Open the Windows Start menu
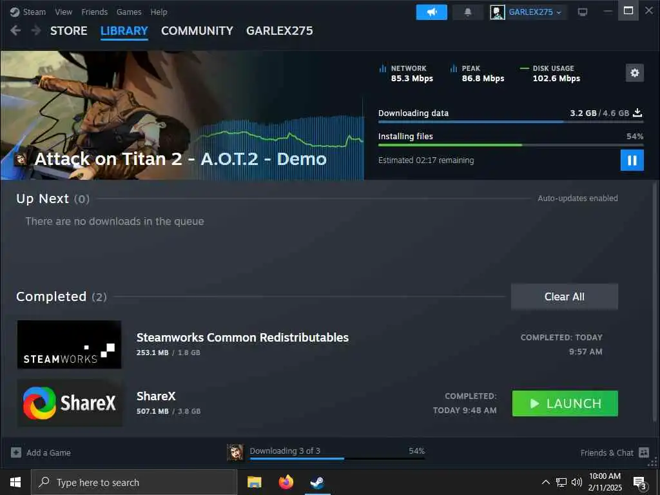The image size is (660, 495). (15, 482)
